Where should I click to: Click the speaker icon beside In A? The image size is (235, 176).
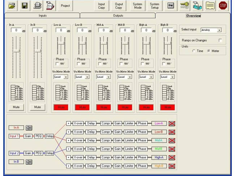click(29, 128)
